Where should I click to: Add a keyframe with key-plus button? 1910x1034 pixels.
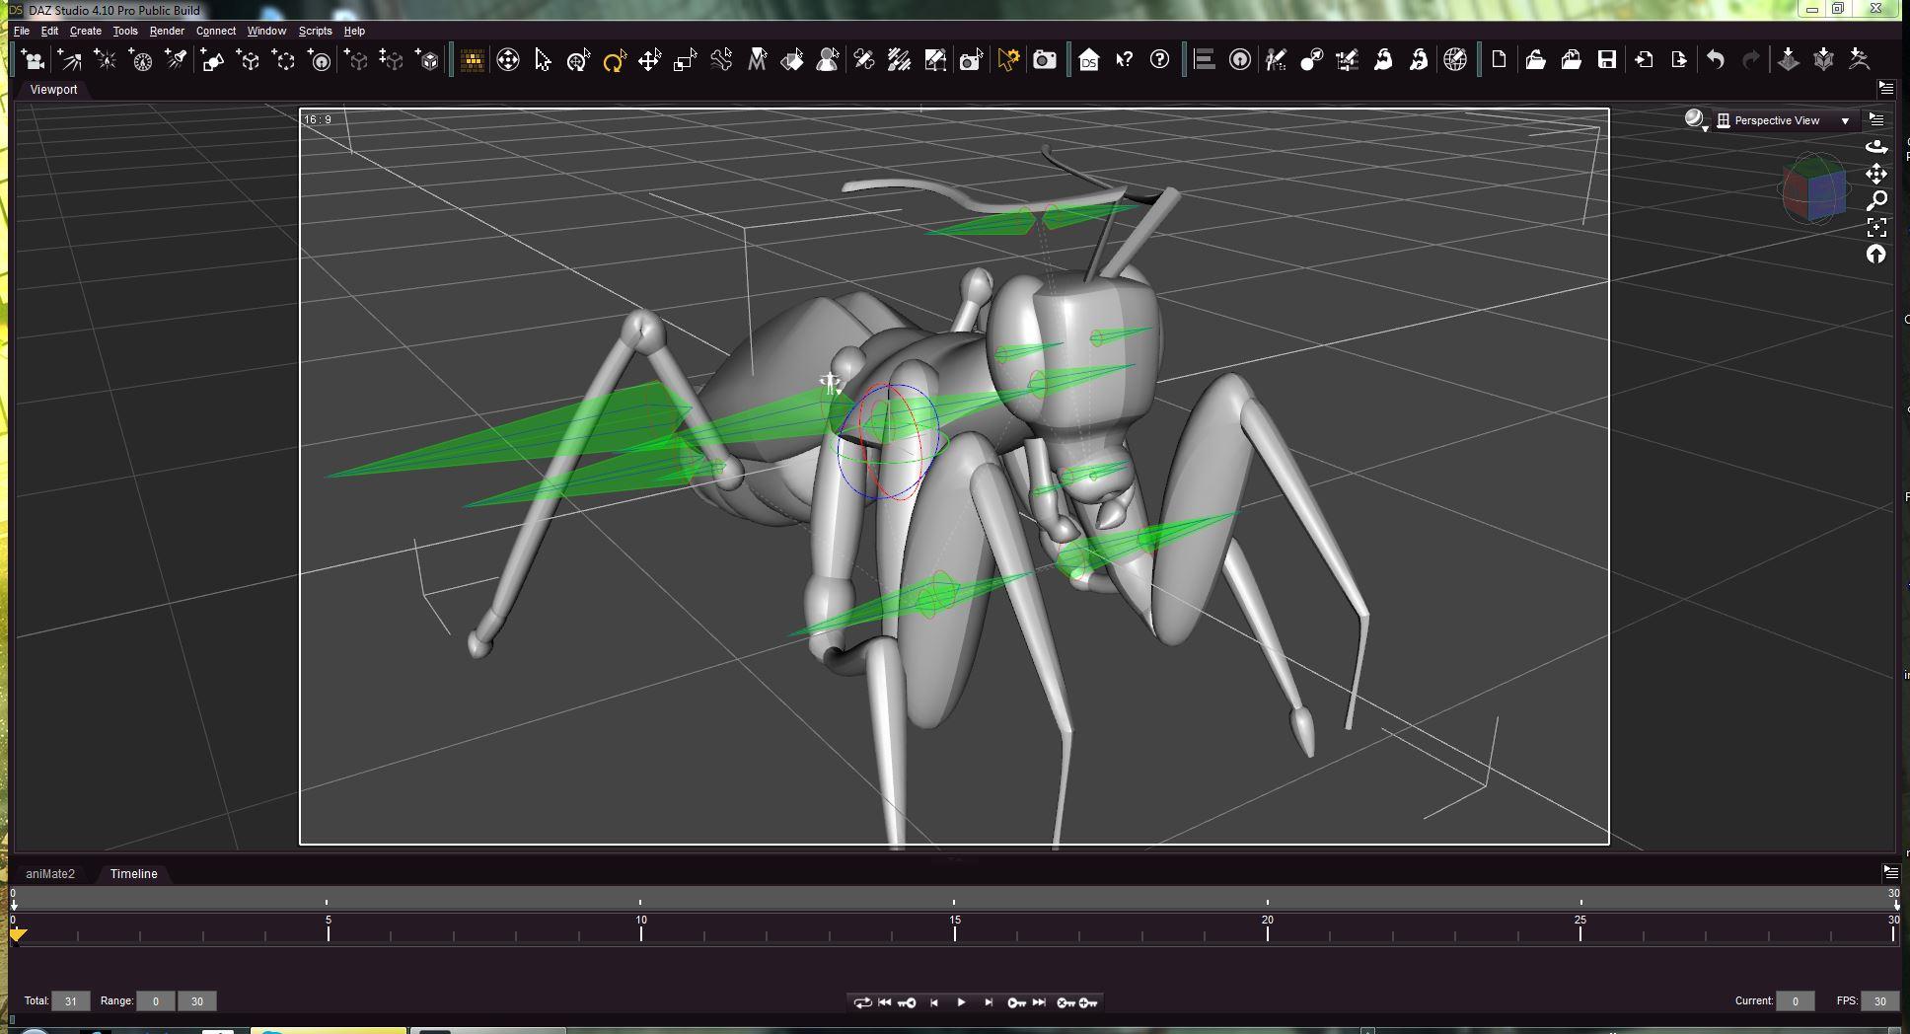[x=1089, y=1002]
